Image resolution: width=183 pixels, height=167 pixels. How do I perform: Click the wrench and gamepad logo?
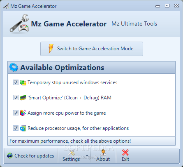[19, 24]
